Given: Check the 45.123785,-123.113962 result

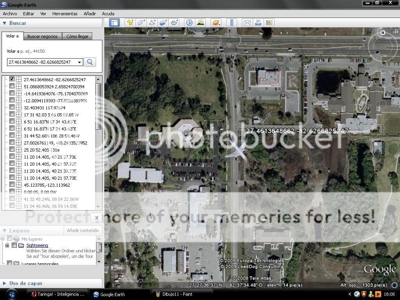Looking at the screenshot, I should [x=12, y=184].
